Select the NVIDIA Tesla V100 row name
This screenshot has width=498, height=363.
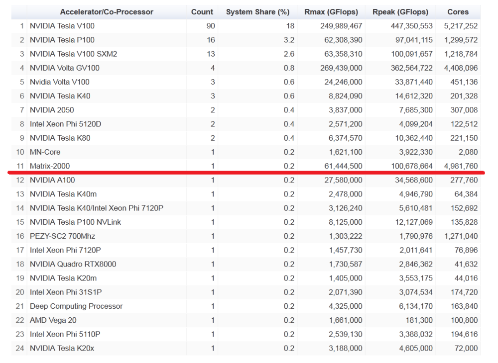pyautogui.click(x=62, y=26)
